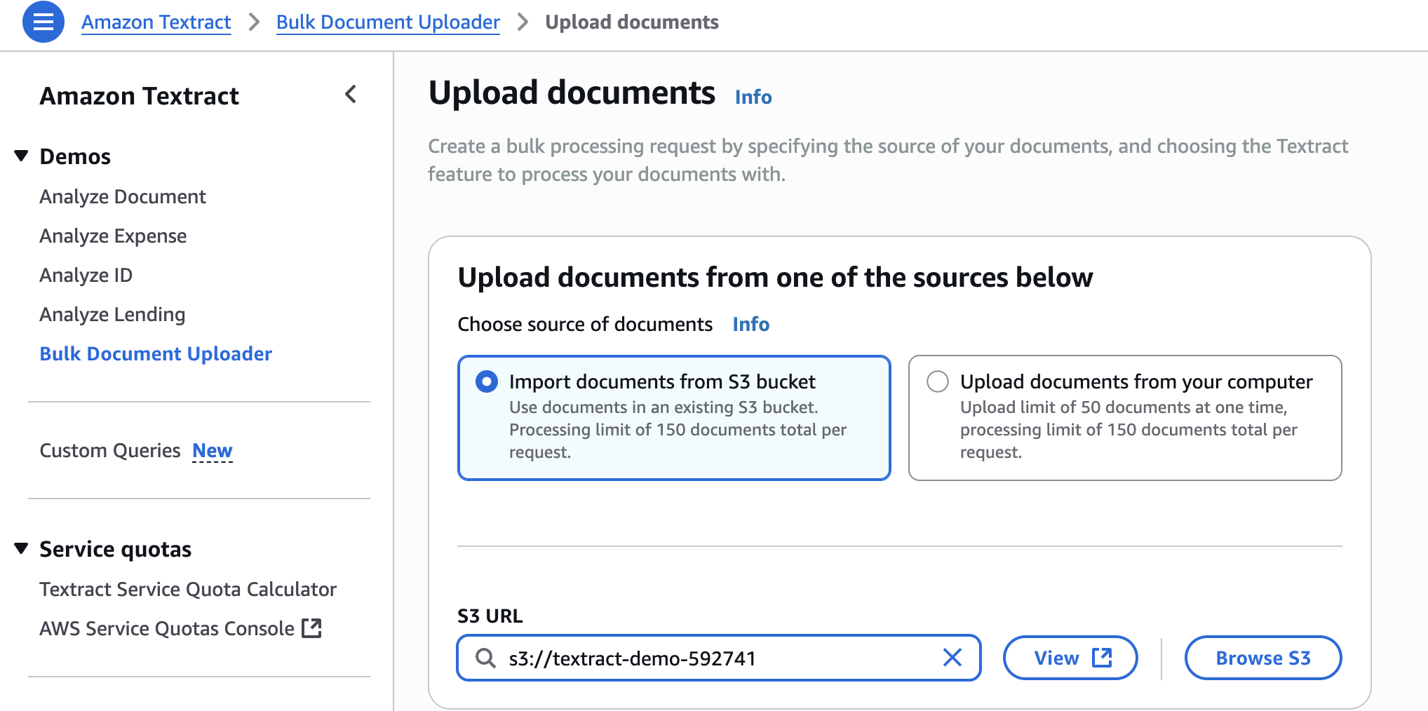Viewport: 1428px width, 711px height.
Task: Open Info link next to Upload documents
Action: 753,97
